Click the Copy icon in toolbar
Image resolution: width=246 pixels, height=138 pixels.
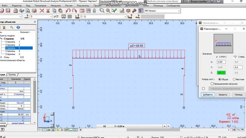54,11
